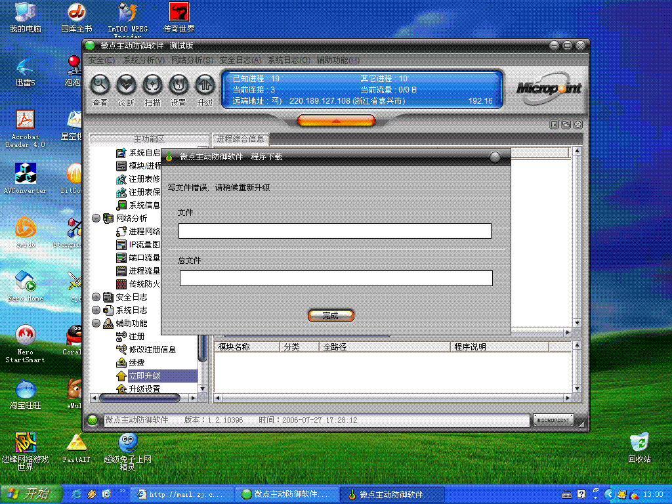Open 我的电脑 desktop icon

tap(26, 17)
